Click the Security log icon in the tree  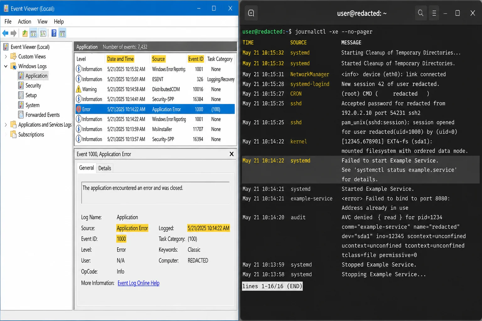click(21, 85)
